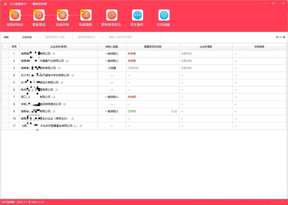Image resolution: width=288 pixels, height=205 pixels.
Task: Click the 共 11 条 record count
Action: click(280, 37)
